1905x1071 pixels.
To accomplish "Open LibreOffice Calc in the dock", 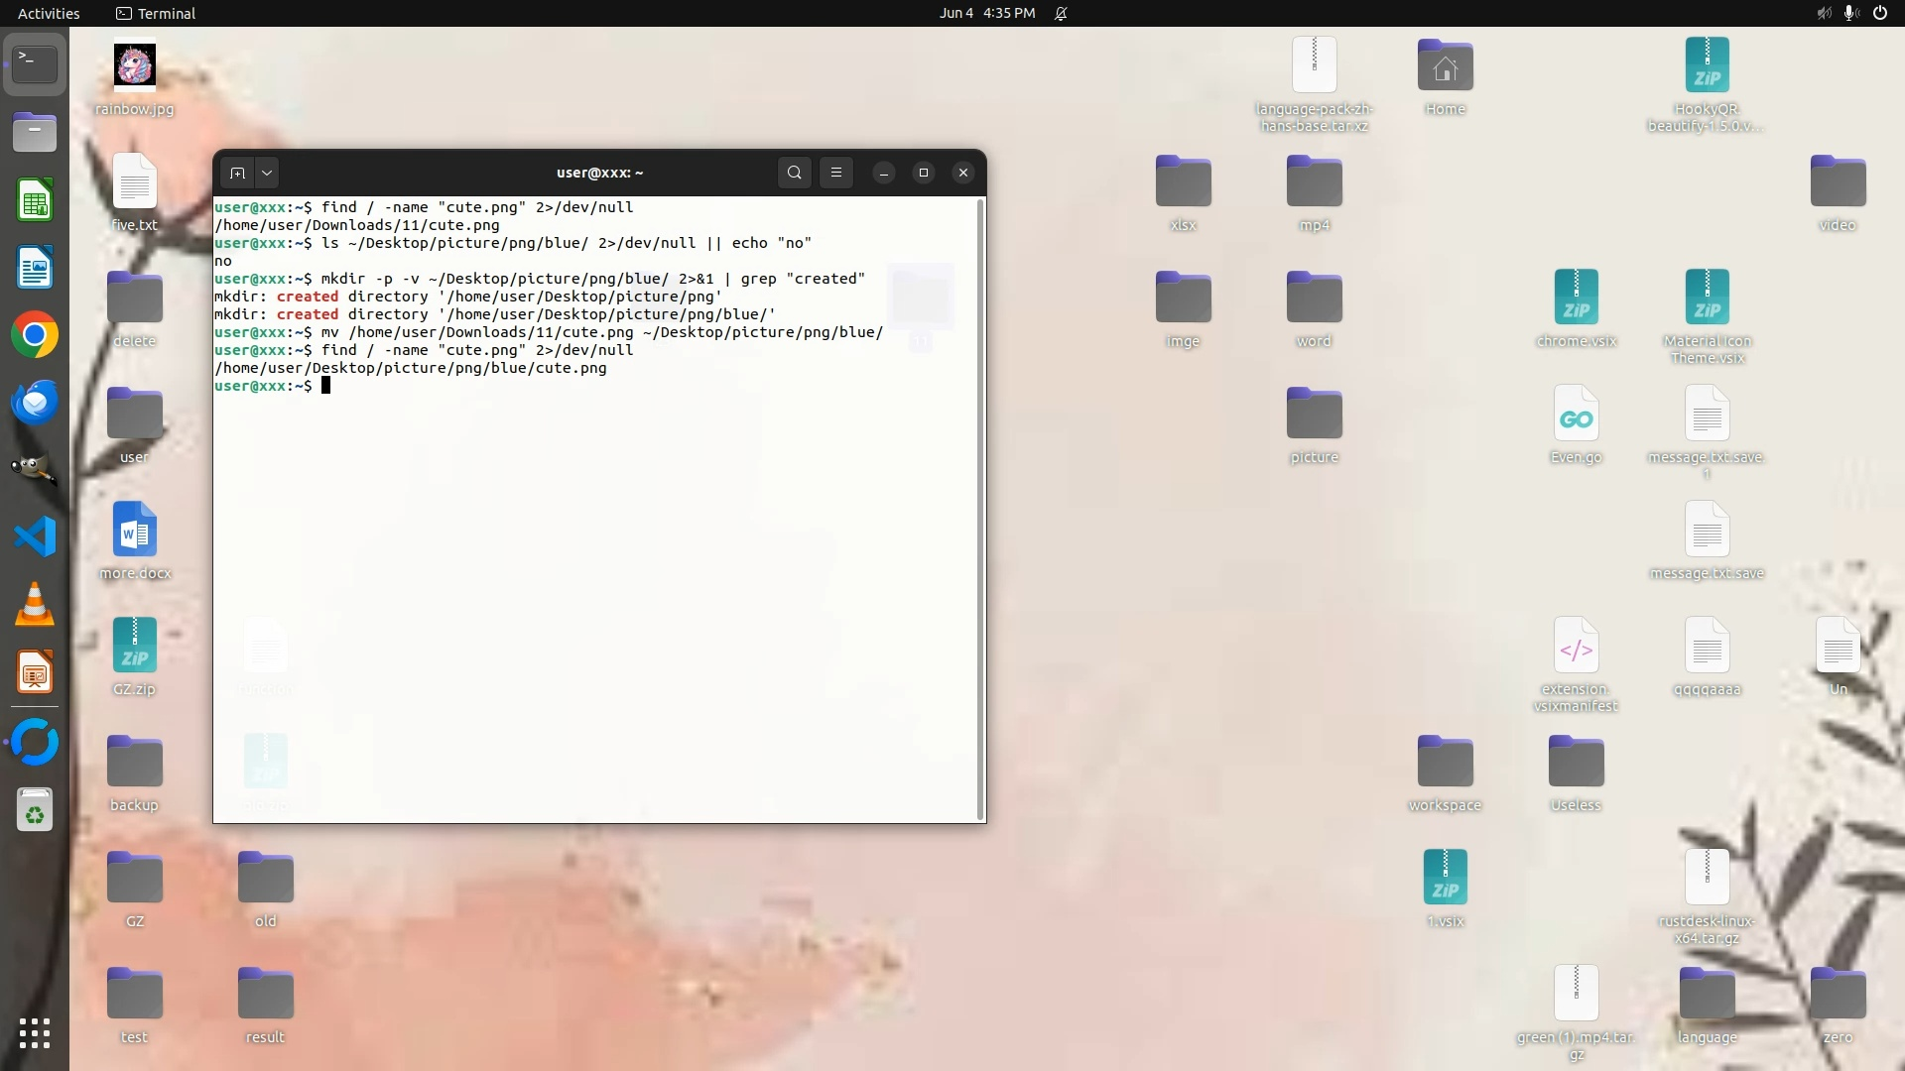I will tap(35, 201).
